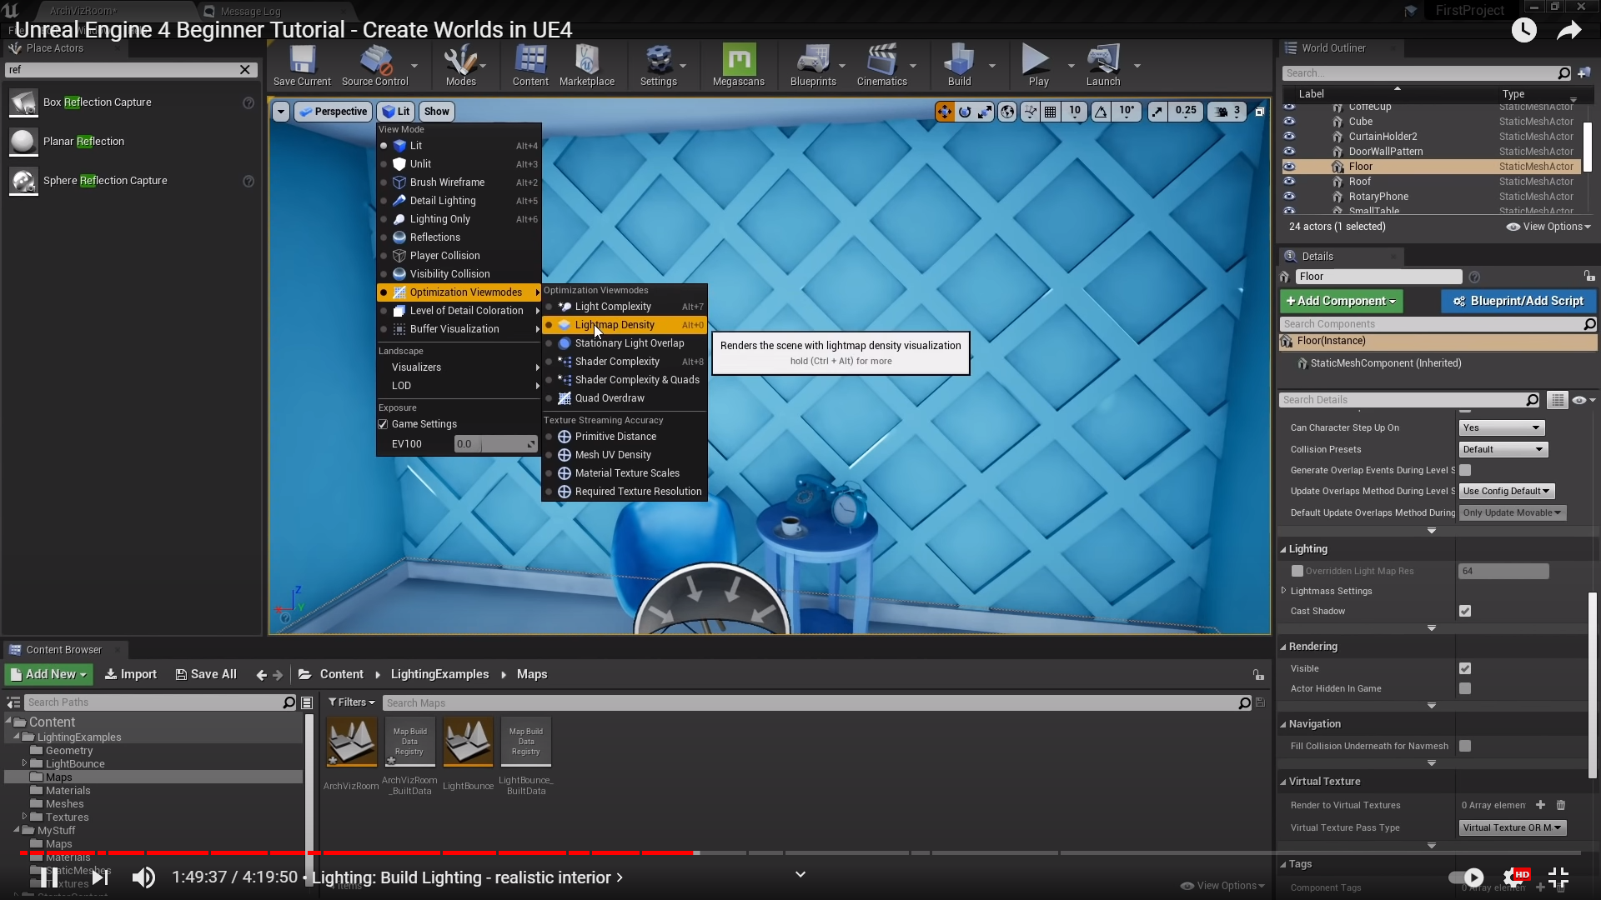The image size is (1601, 900).
Task: Click the Add Component button
Action: (1341, 301)
